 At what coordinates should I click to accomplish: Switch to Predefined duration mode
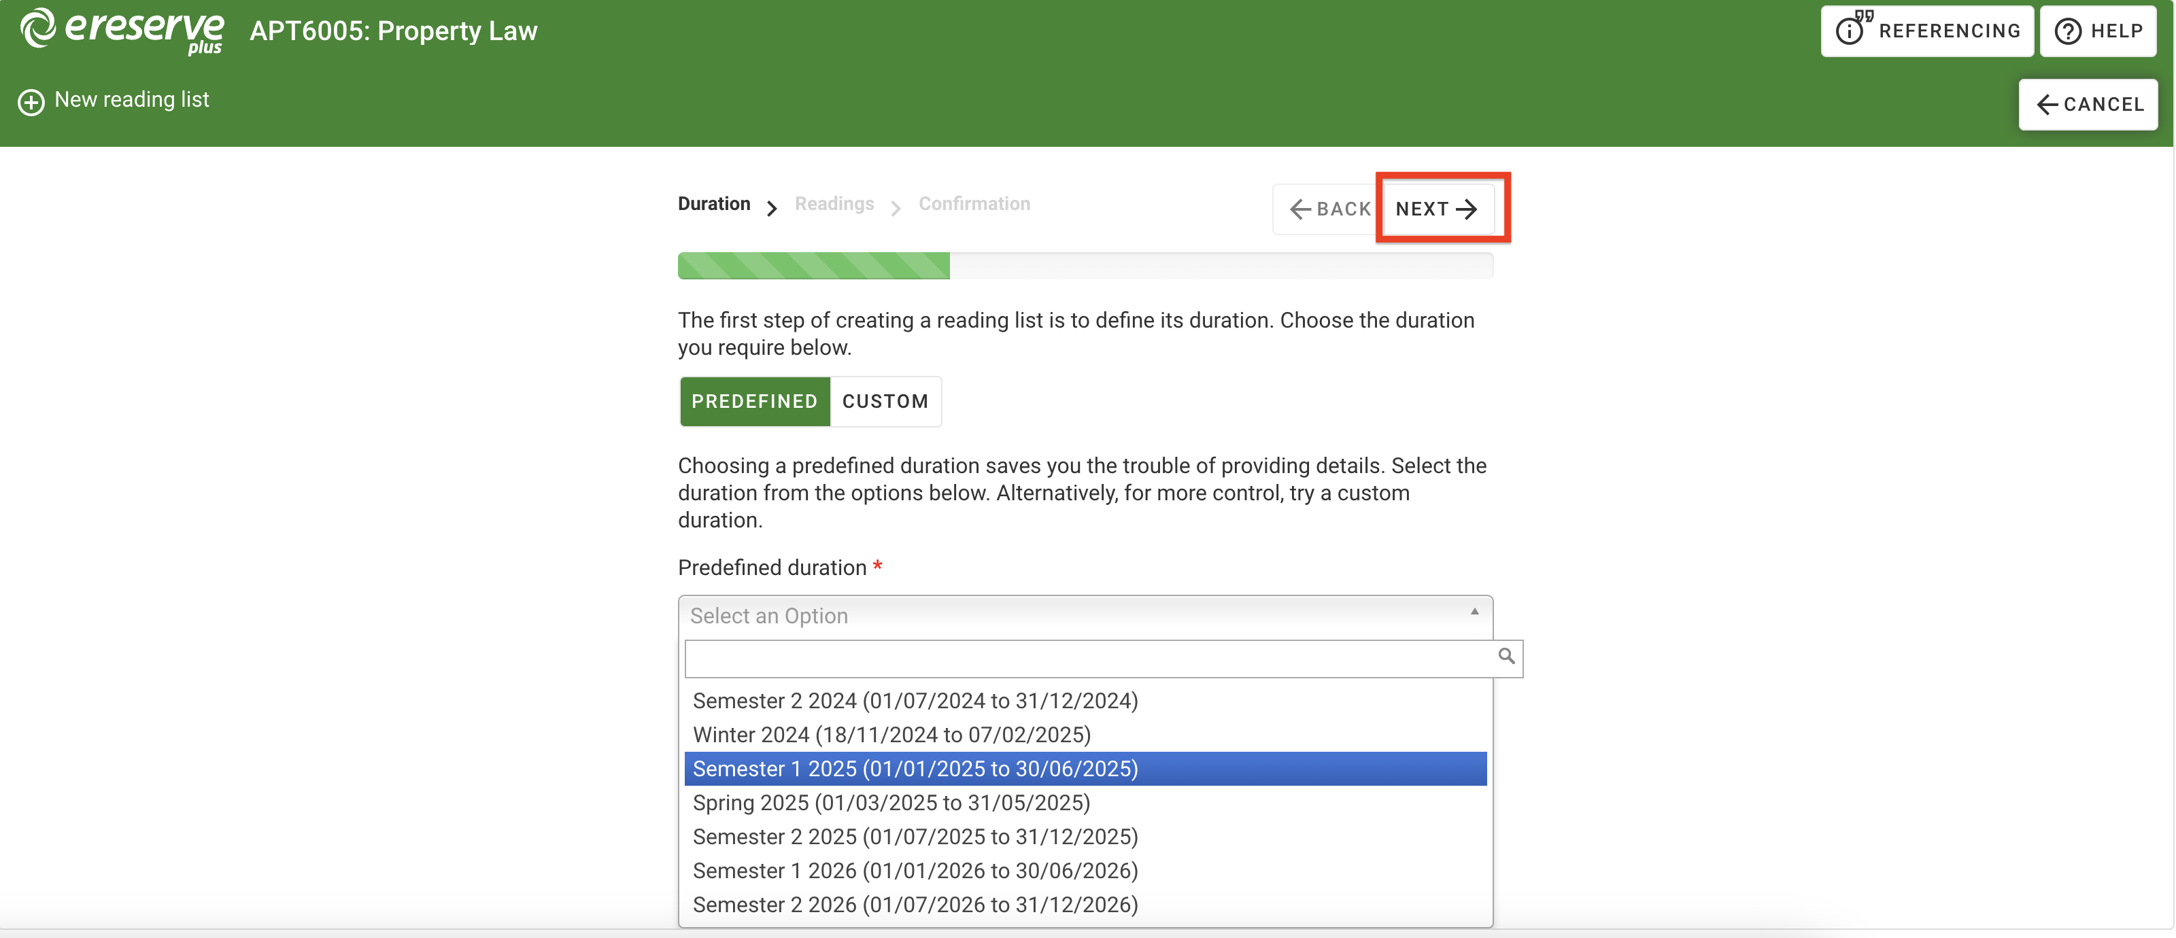(754, 402)
